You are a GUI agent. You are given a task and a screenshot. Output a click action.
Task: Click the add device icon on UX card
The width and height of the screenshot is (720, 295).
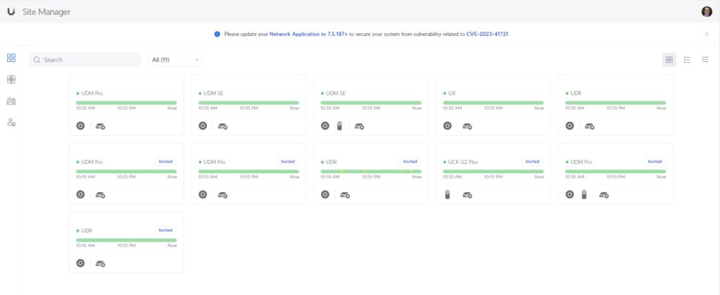tap(467, 126)
